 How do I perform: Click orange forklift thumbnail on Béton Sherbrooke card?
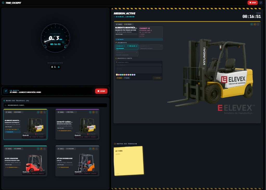pyautogui.click(x=86, y=163)
